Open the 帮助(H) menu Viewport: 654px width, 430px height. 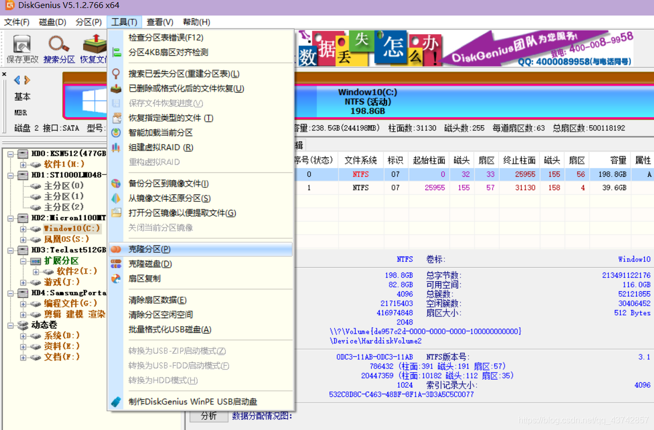pyautogui.click(x=197, y=22)
